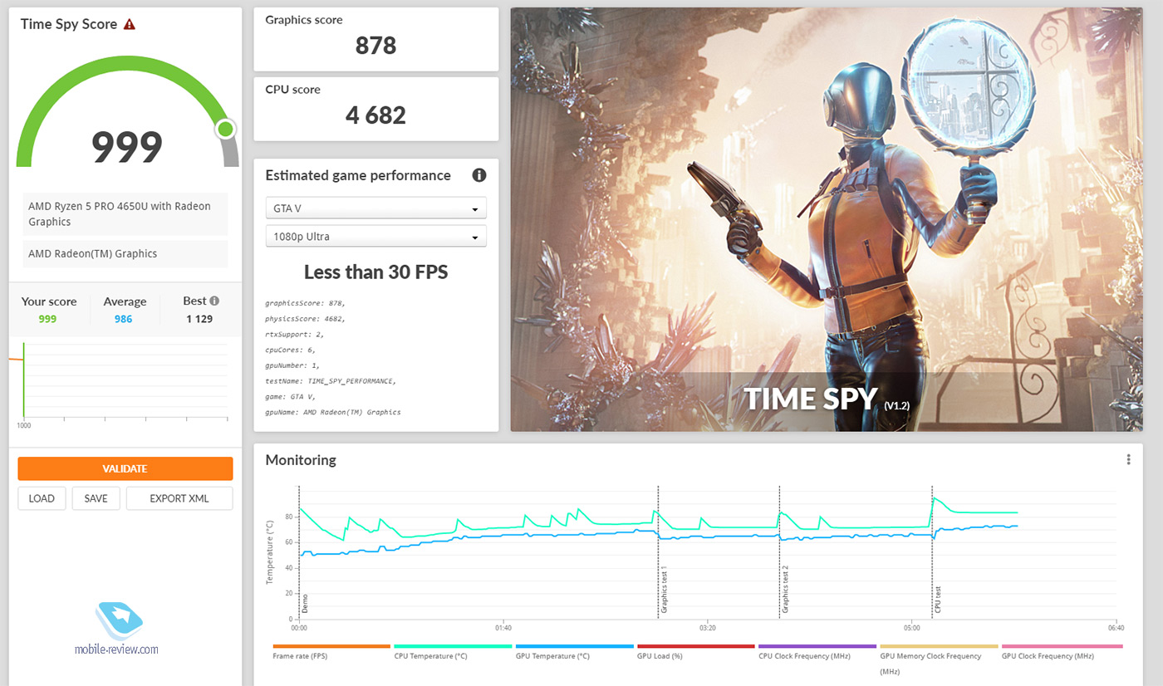Image resolution: width=1163 pixels, height=686 pixels.
Task: Toggle the GPU Load (%) legend series
Action: click(x=695, y=652)
